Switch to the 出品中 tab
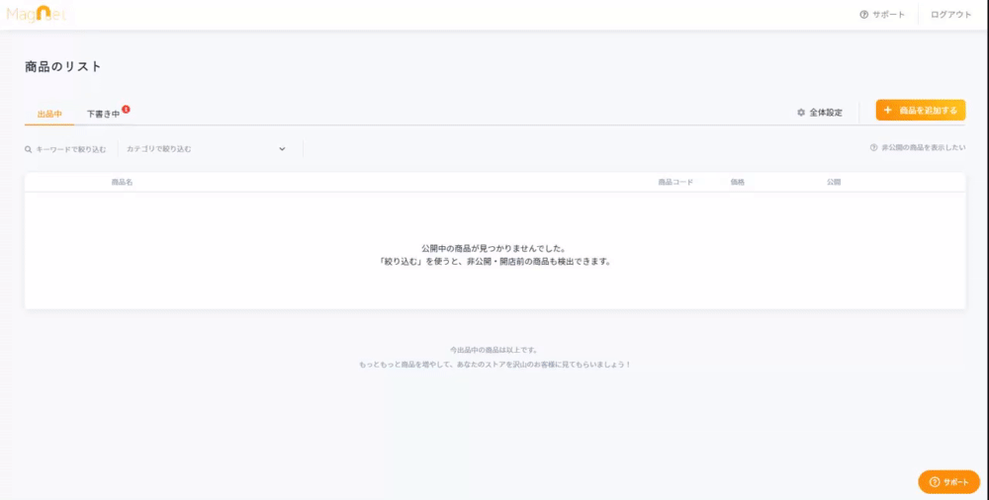This screenshot has height=500, width=989. coord(49,114)
